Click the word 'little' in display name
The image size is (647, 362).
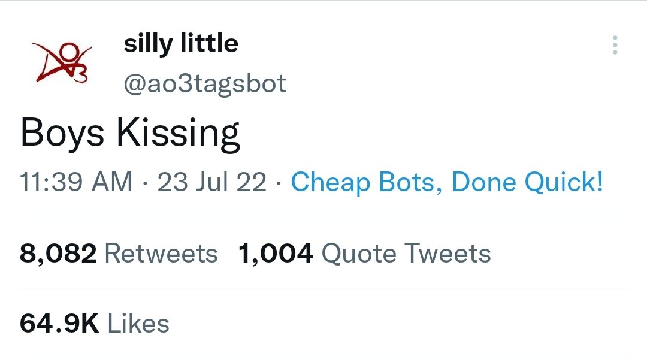pyautogui.click(x=209, y=43)
